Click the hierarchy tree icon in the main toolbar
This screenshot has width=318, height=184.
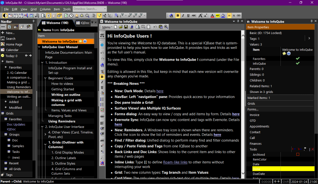26,16
